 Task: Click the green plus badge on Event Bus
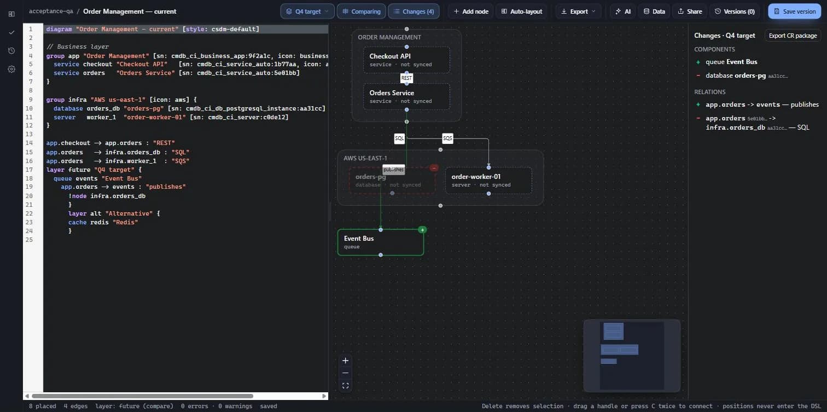[422, 230]
